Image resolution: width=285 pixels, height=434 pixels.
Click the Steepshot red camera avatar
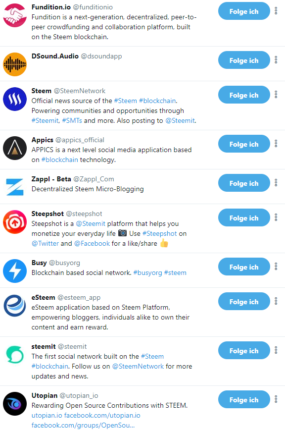(15, 221)
